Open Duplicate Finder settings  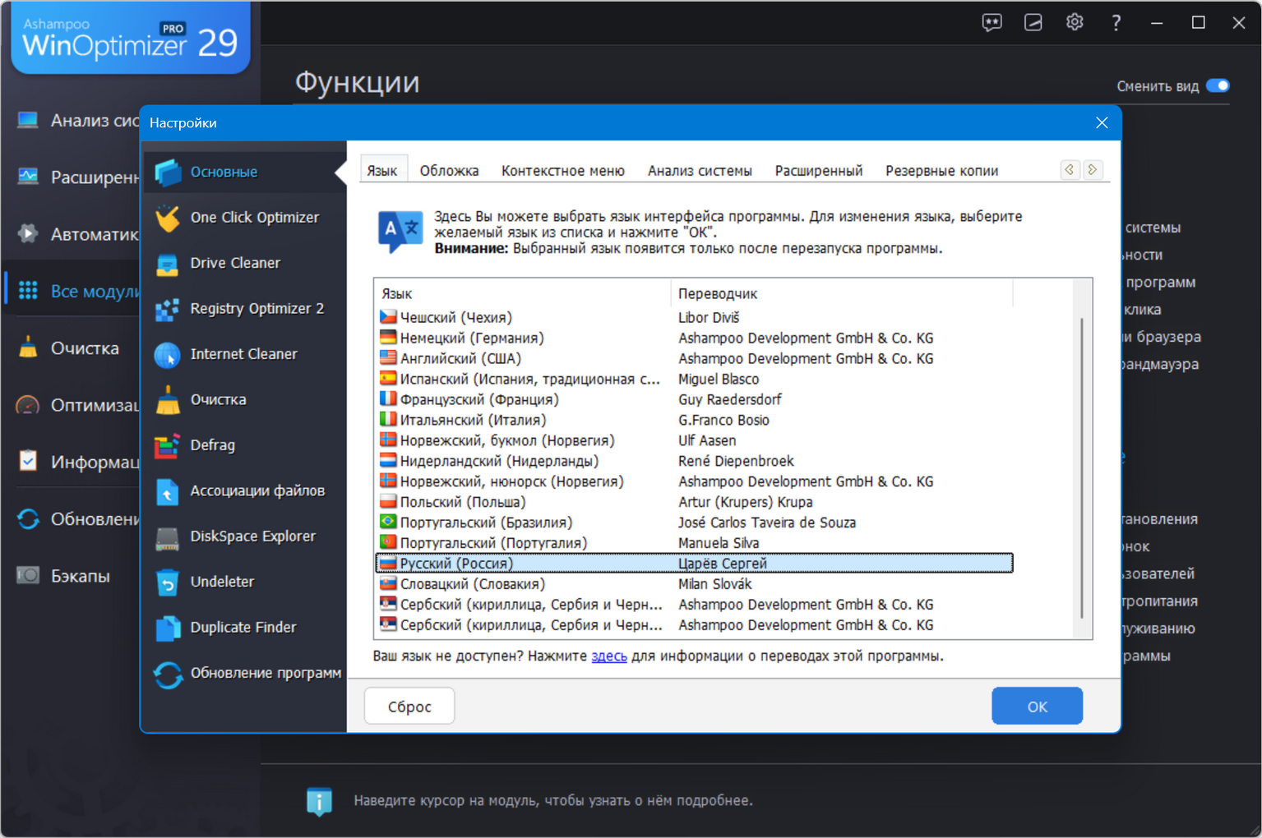[244, 628]
